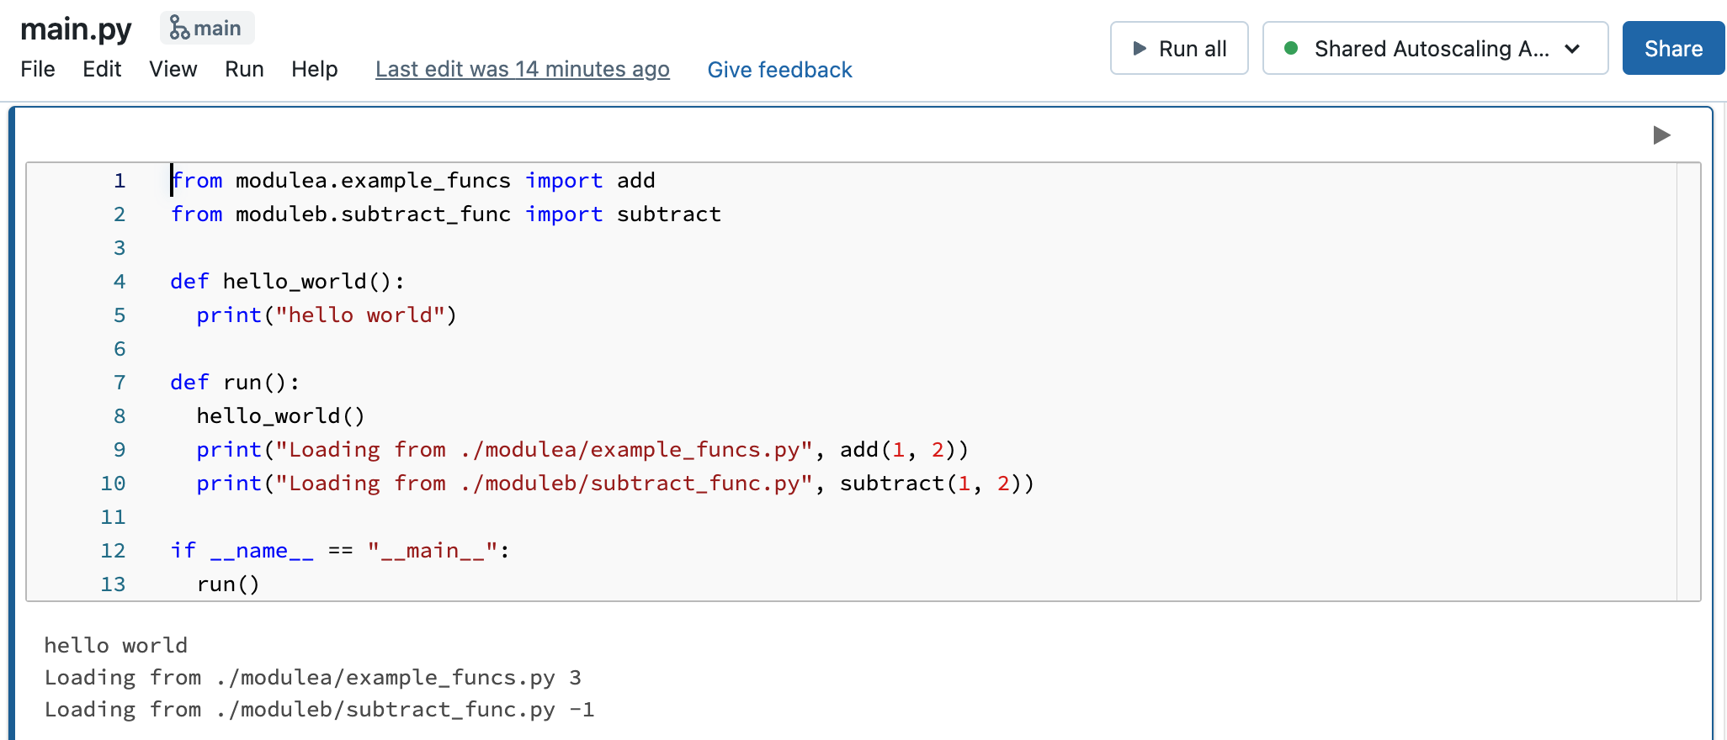This screenshot has height=740, width=1727.
Task: Click 'hello world' in the output
Action: coord(116,645)
